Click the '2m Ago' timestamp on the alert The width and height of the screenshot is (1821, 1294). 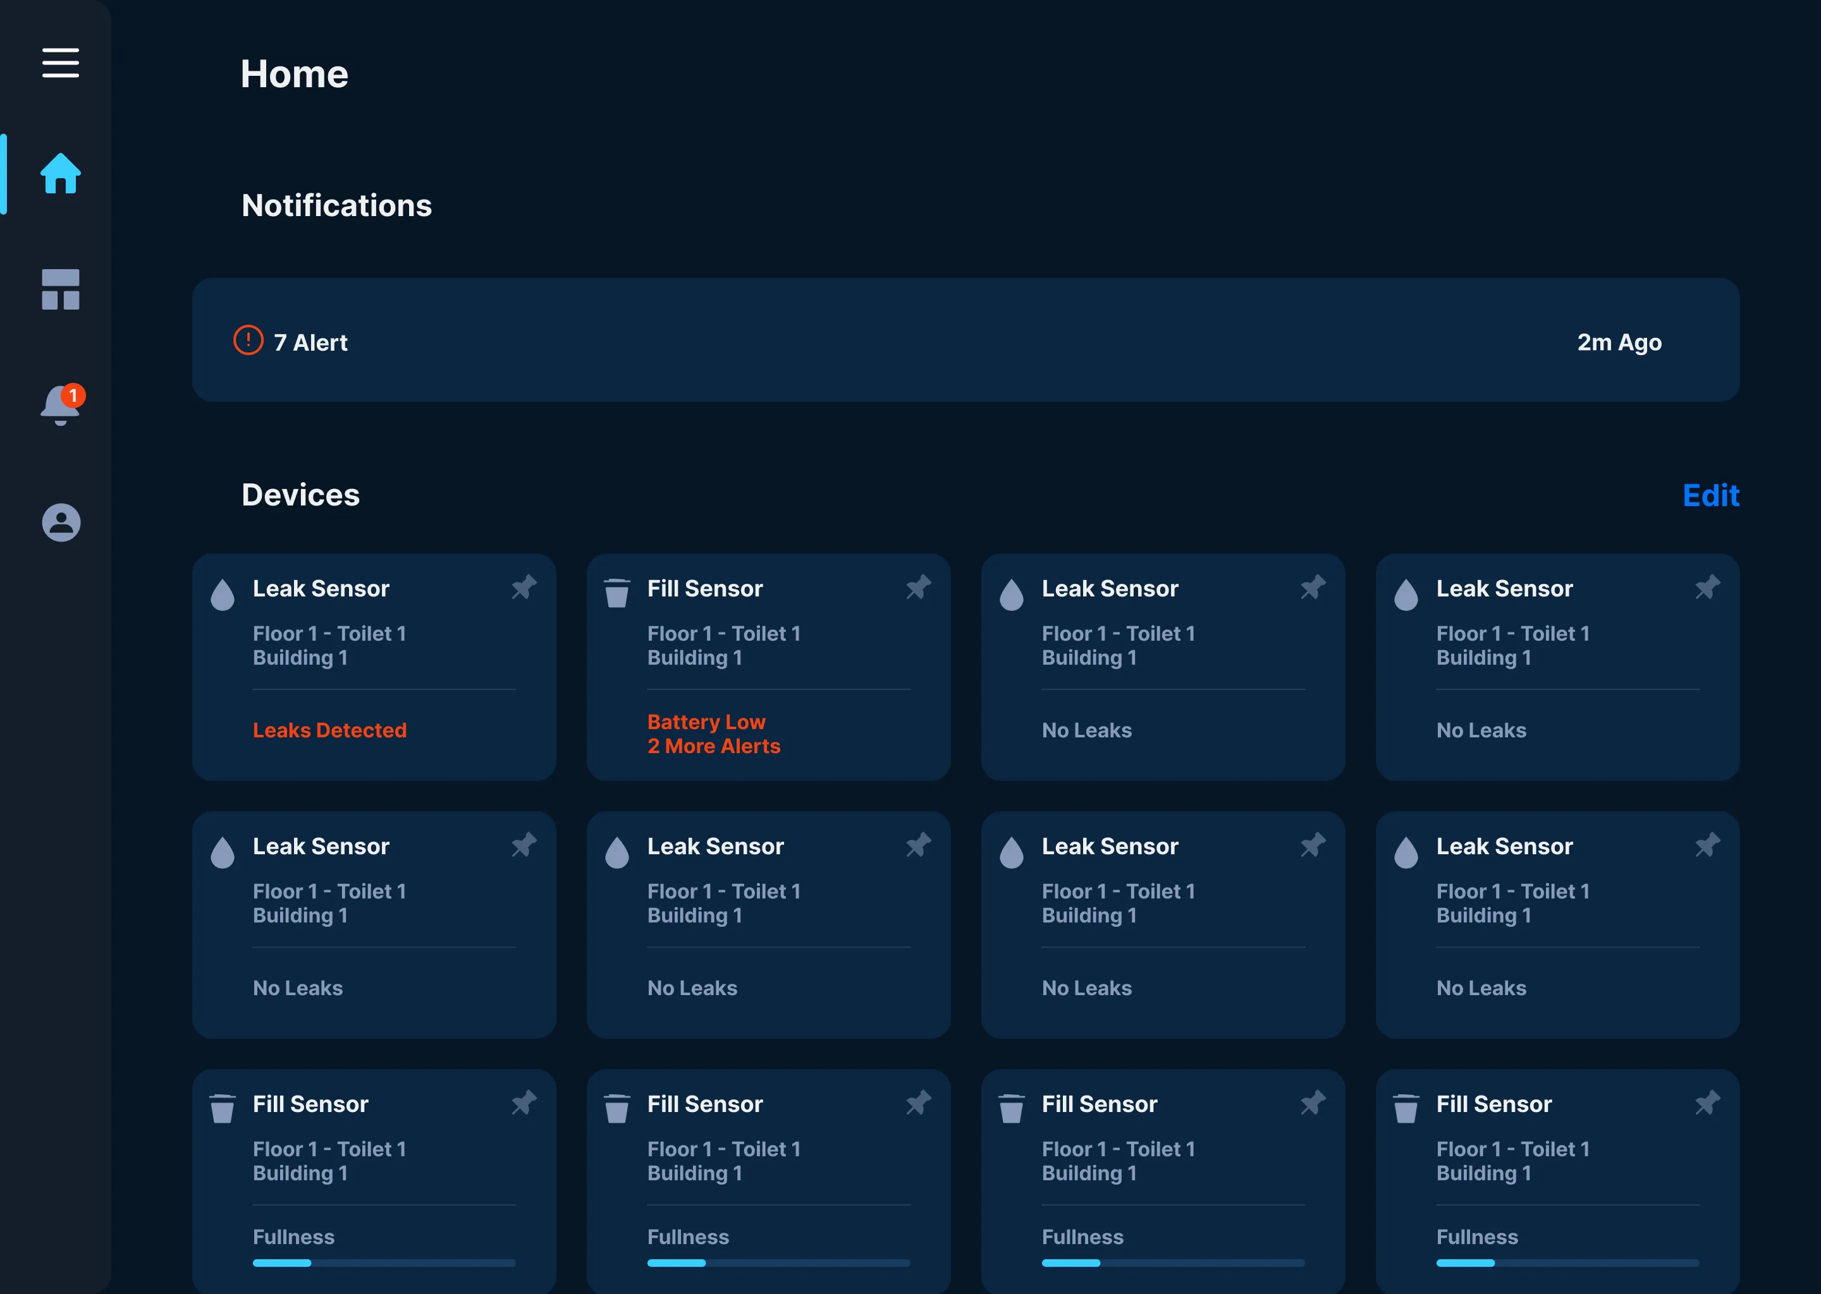(1619, 342)
